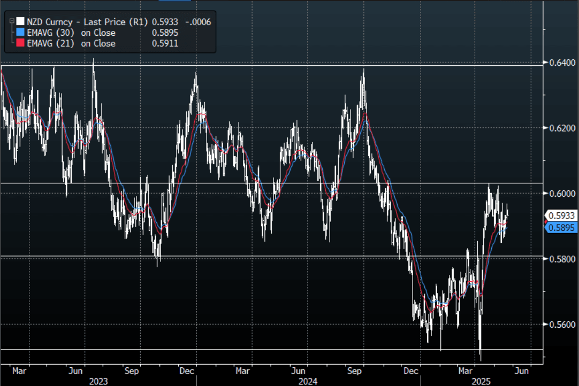Click the white NZD Curncy color swatch
This screenshot has width=579, height=386.
coord(20,22)
